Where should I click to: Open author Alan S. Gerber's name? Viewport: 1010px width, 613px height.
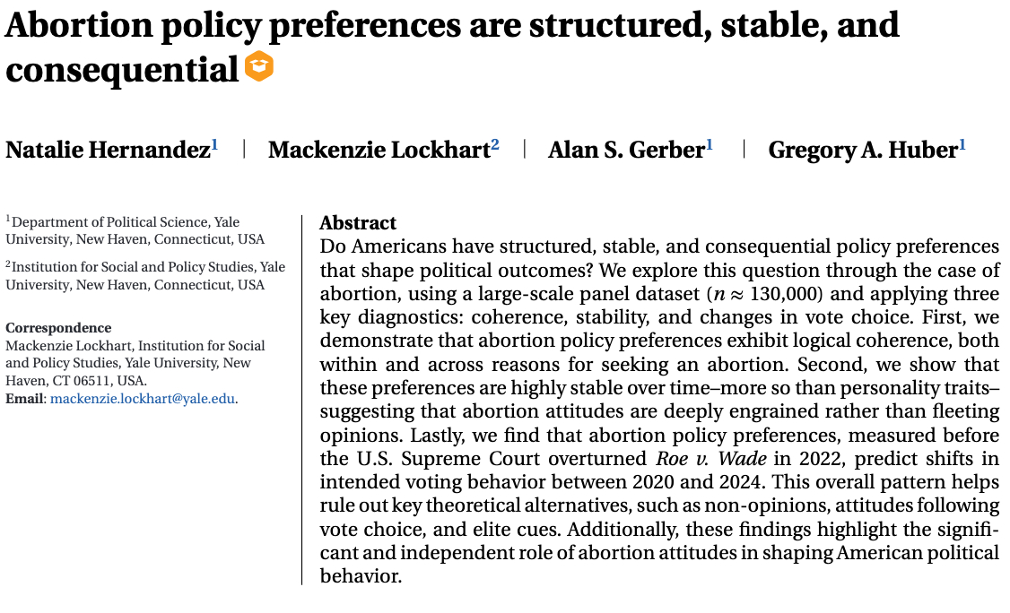click(x=626, y=150)
